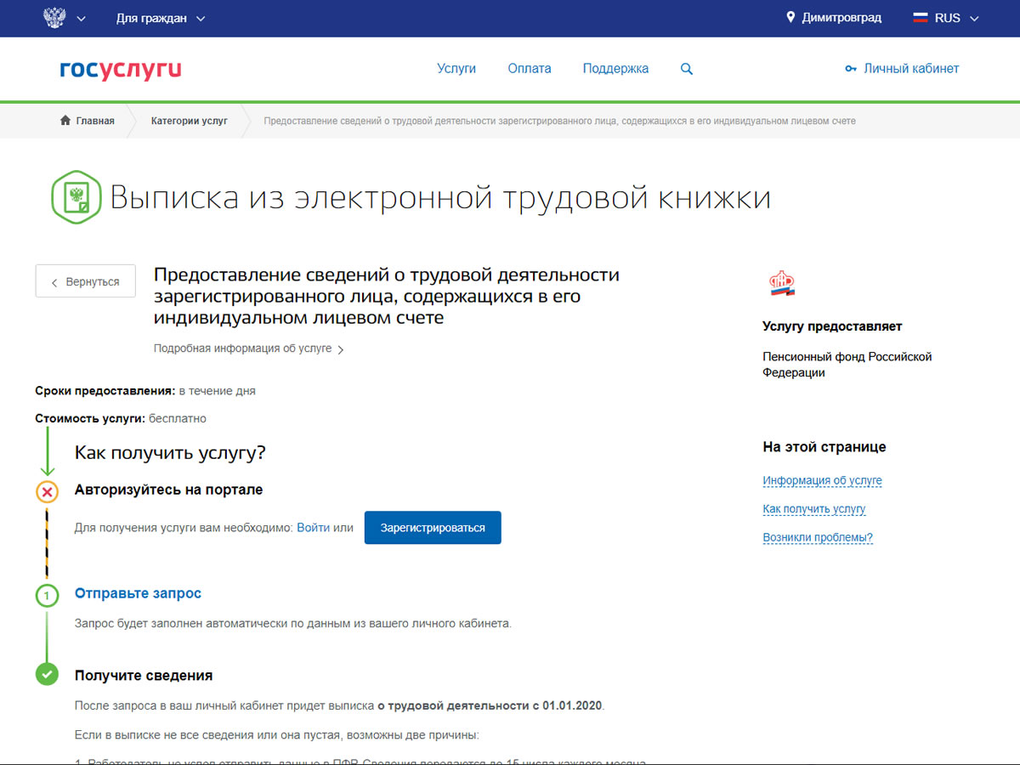Viewport: 1020px width, 765px height.
Task: Click the green checkmark step icon
Action: coord(47,675)
